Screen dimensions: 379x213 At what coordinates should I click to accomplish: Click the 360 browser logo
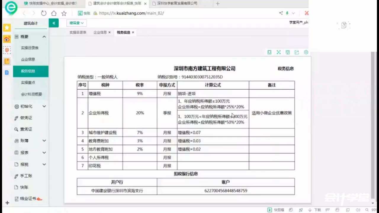[11, 8]
